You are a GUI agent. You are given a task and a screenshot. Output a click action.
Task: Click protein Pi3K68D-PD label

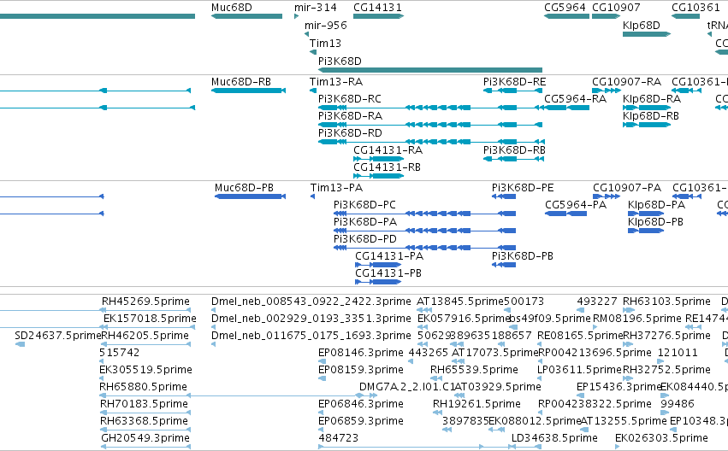tap(365, 240)
